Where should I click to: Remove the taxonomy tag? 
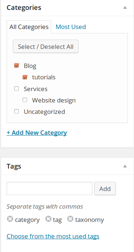pyautogui.click(x=70, y=219)
